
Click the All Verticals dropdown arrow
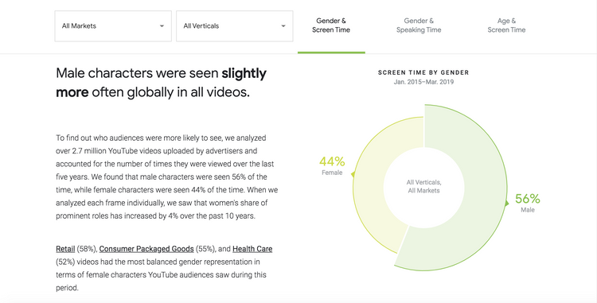283,26
